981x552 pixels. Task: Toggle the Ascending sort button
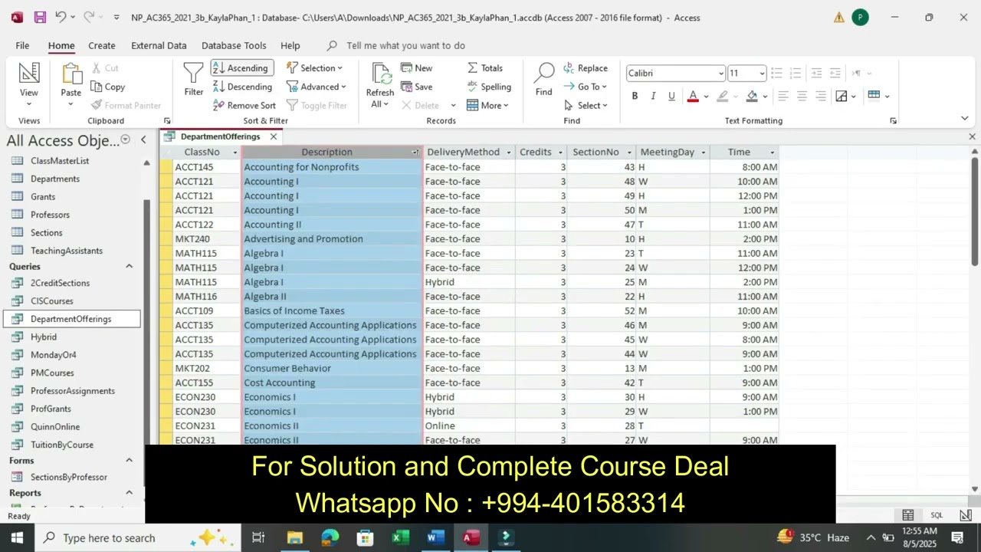(241, 68)
